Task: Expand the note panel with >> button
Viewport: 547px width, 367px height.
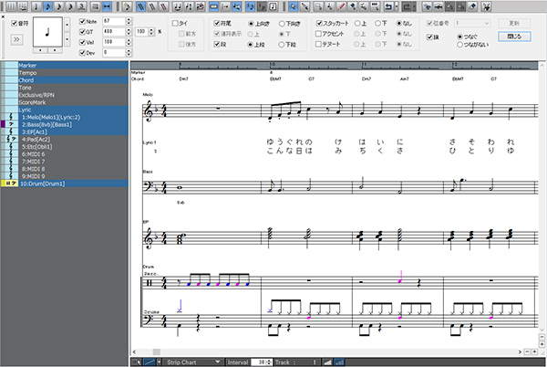Action: tap(16, 39)
